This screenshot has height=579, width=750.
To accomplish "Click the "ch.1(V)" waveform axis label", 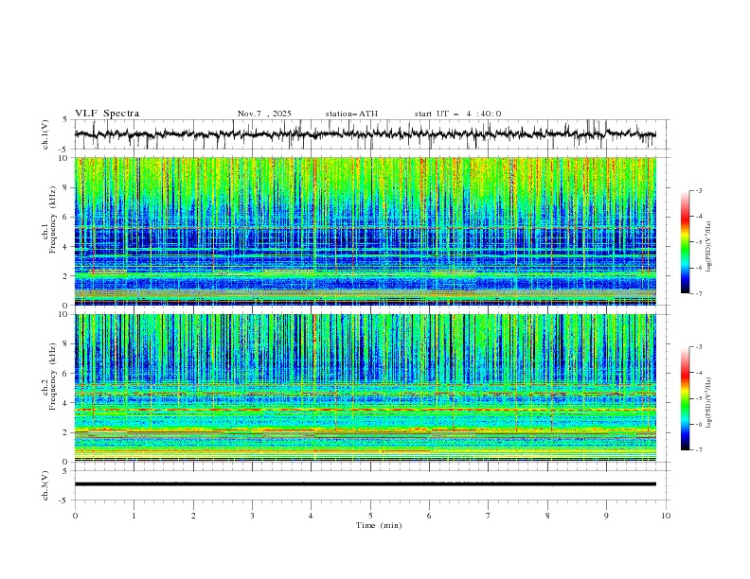I will tap(45, 134).
